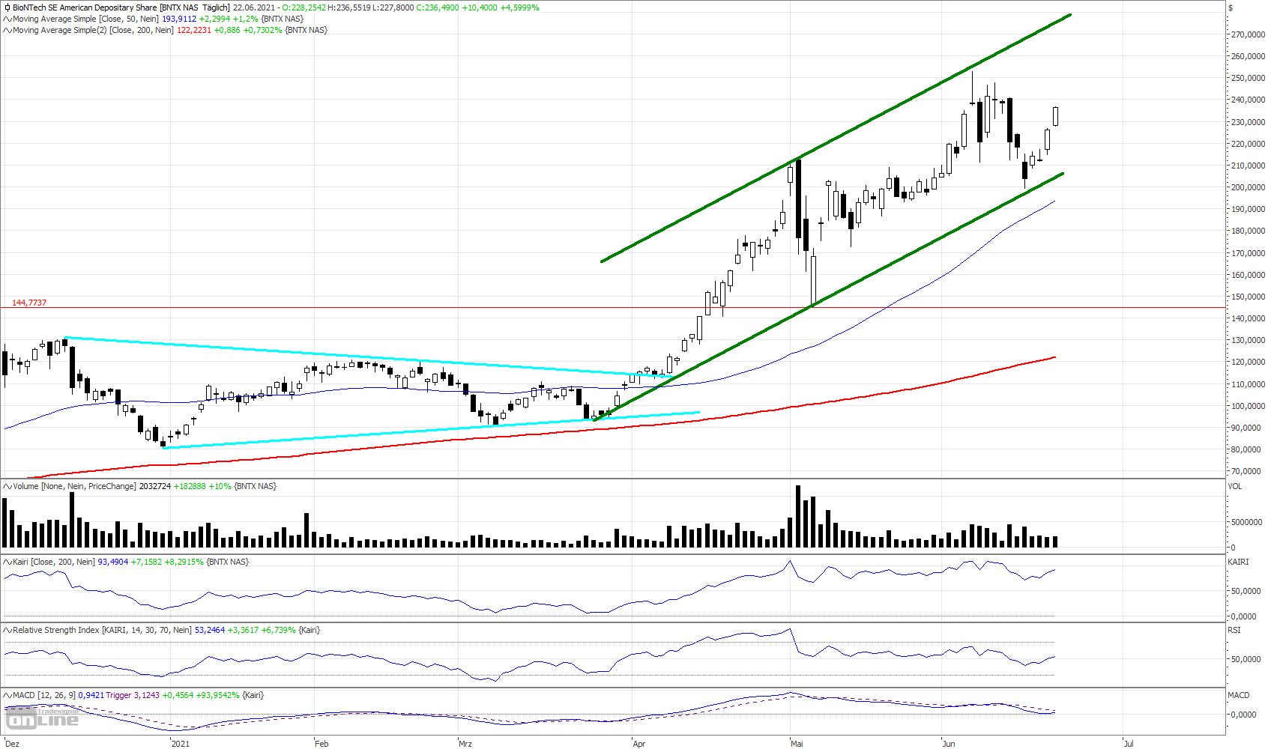Click the wave icon beside Relative Strength Index
This screenshot has height=749, width=1274.
(7, 630)
